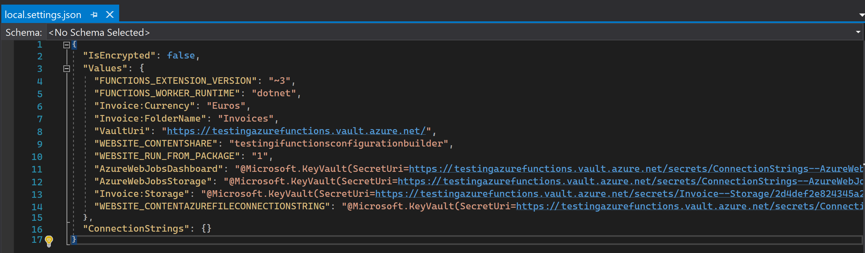Click the "ConnectionStrings" key on line 16

[x=136, y=229]
